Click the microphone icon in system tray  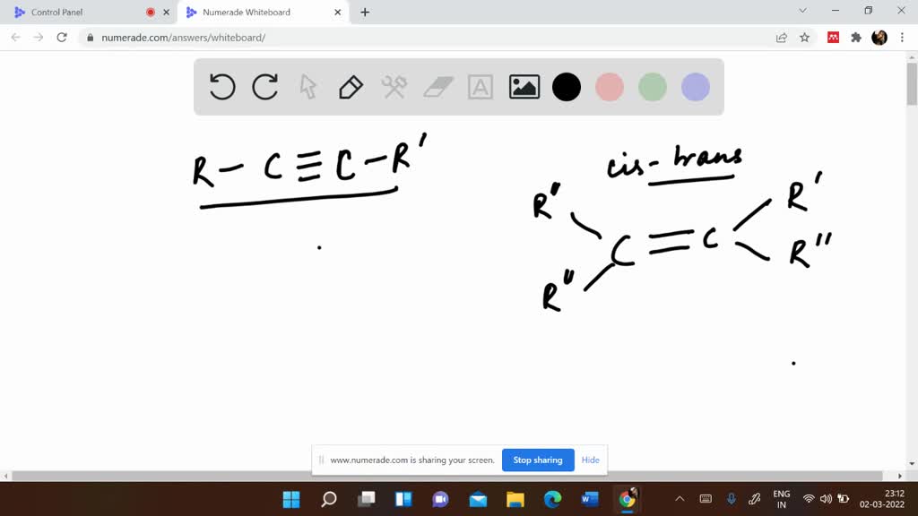pyautogui.click(x=732, y=499)
